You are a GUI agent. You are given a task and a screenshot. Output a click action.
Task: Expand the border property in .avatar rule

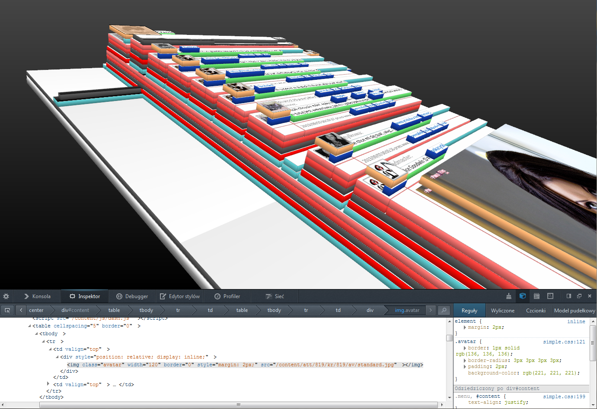[465, 348]
